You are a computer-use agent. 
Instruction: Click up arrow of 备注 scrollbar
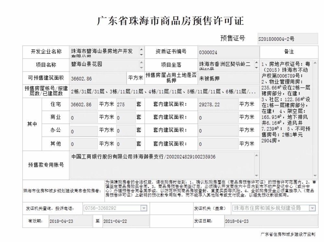[315, 63]
